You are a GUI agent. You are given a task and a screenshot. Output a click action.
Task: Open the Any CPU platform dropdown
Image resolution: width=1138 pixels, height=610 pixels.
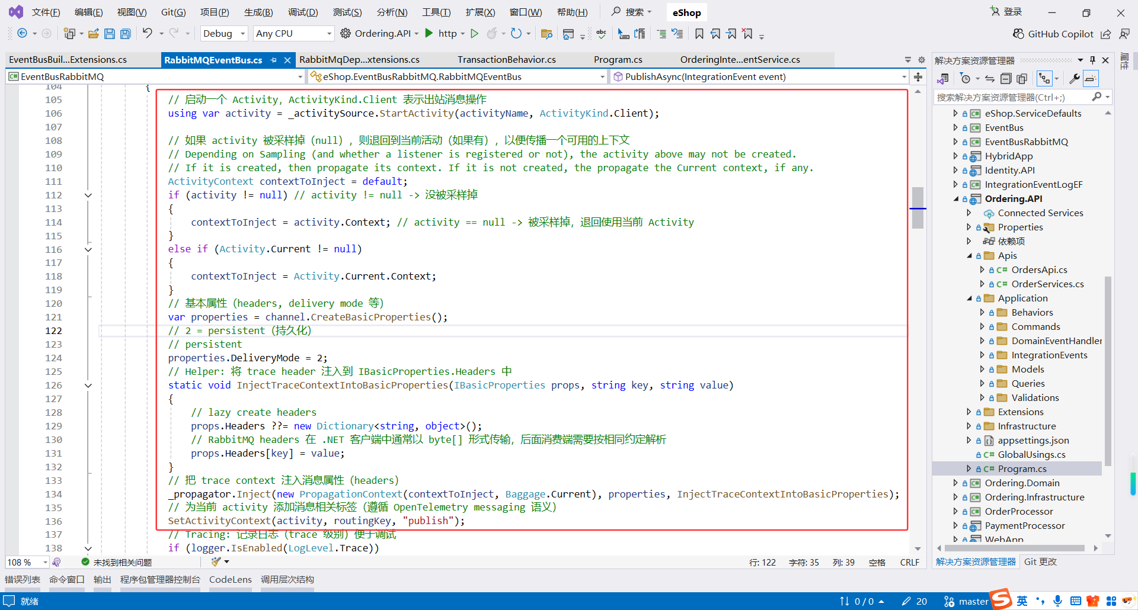(329, 34)
